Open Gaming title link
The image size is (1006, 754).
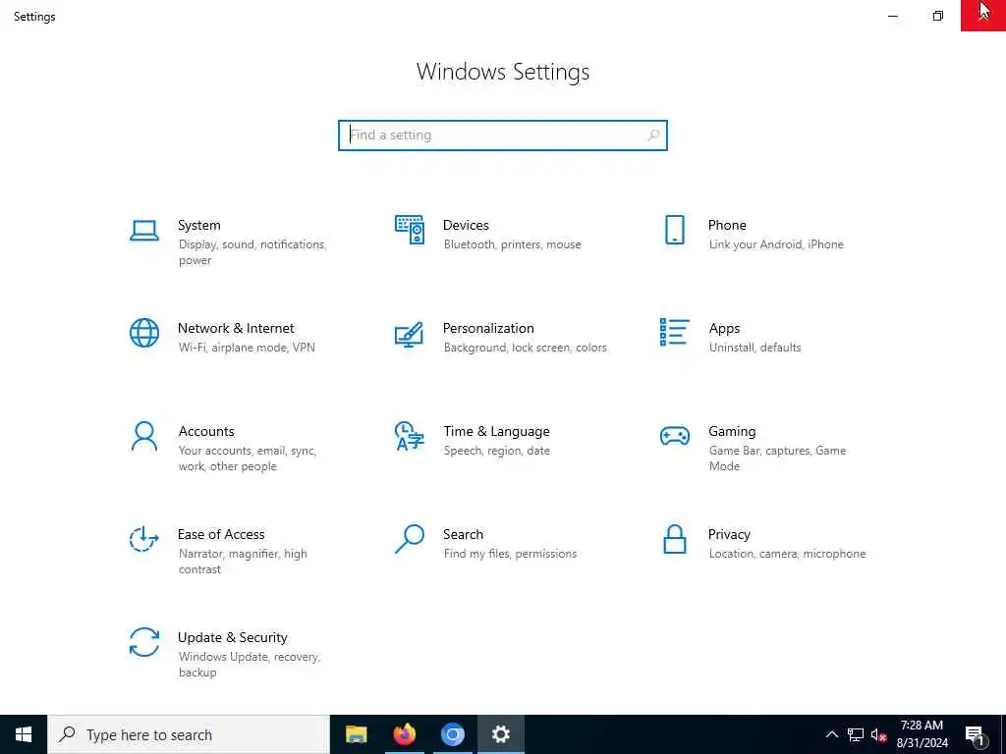732,432
